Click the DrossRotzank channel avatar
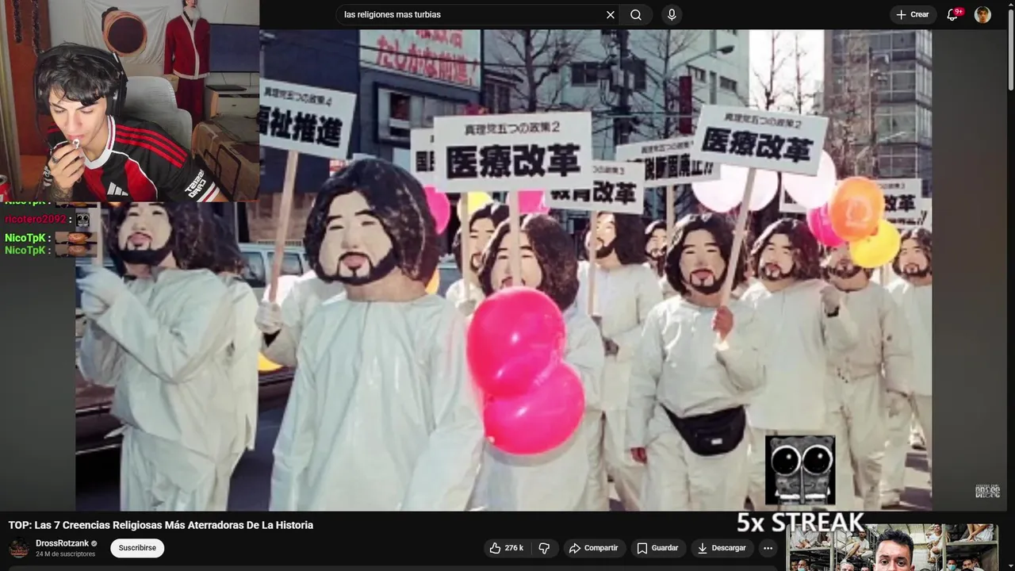Viewport: 1015px width, 571px height. (x=19, y=548)
